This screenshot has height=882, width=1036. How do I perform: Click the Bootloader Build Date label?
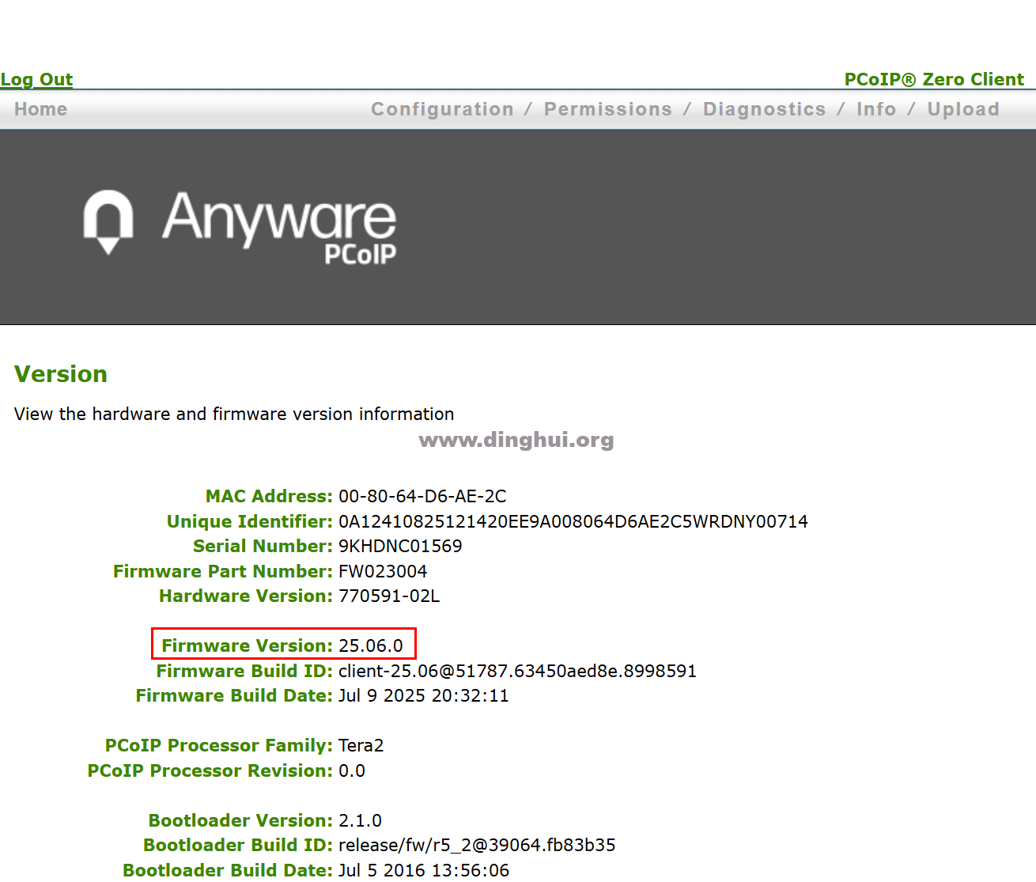(x=228, y=870)
